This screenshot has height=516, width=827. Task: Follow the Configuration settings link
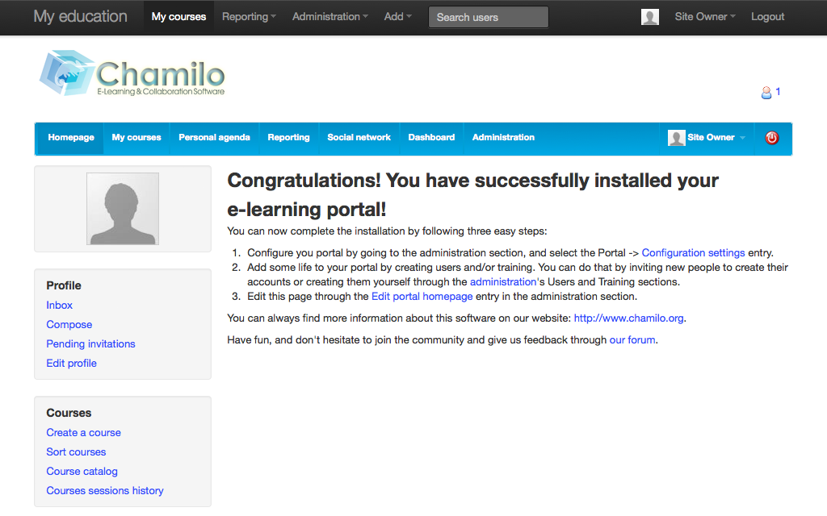coord(693,252)
